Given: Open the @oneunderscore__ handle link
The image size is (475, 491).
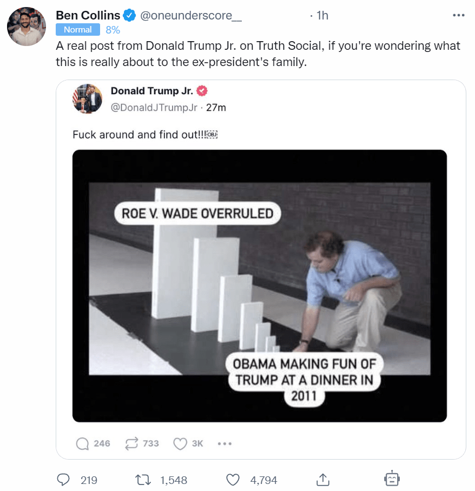Looking at the screenshot, I should (x=191, y=16).
